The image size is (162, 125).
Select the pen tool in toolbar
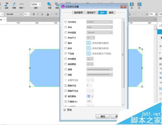(14, 6)
